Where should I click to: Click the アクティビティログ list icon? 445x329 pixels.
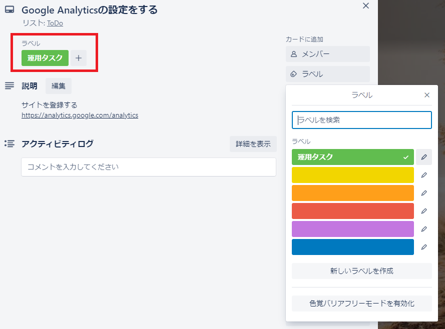9,143
